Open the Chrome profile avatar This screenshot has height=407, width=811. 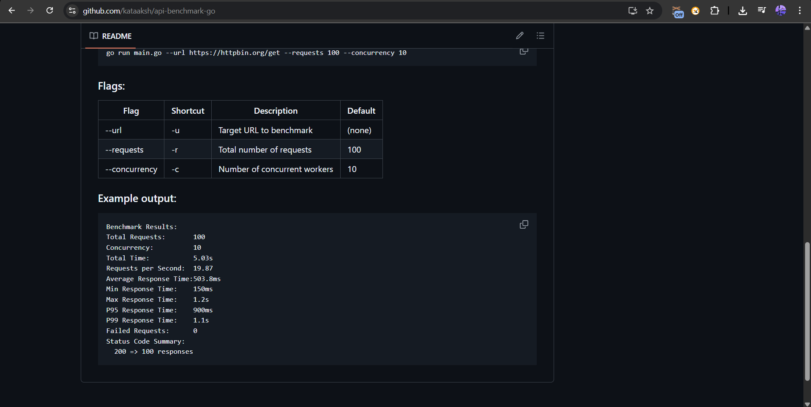click(781, 11)
